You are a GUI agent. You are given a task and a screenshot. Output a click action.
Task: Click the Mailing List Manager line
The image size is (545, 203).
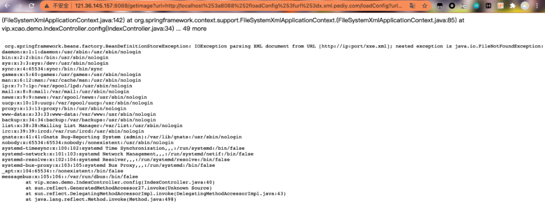92,125
